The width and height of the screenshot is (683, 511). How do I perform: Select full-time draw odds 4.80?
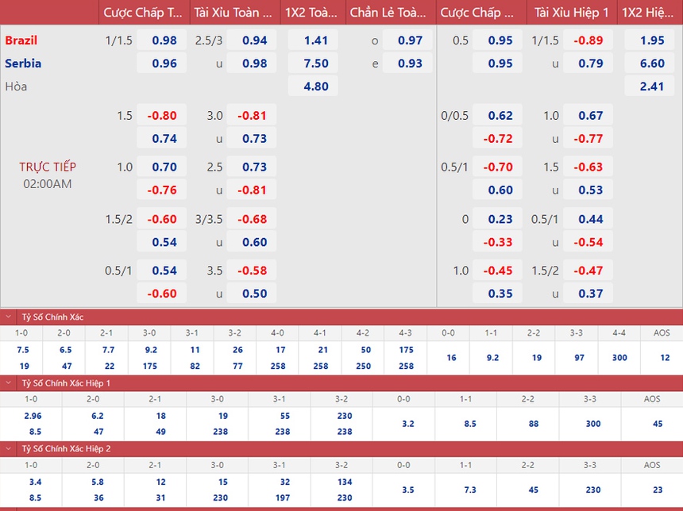tap(315, 86)
